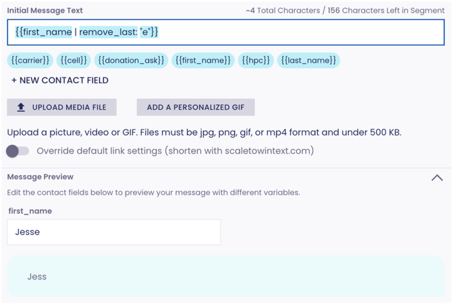The image size is (452, 303).
Task: Insert the {{cell}} contact field chip
Action: [x=74, y=61]
